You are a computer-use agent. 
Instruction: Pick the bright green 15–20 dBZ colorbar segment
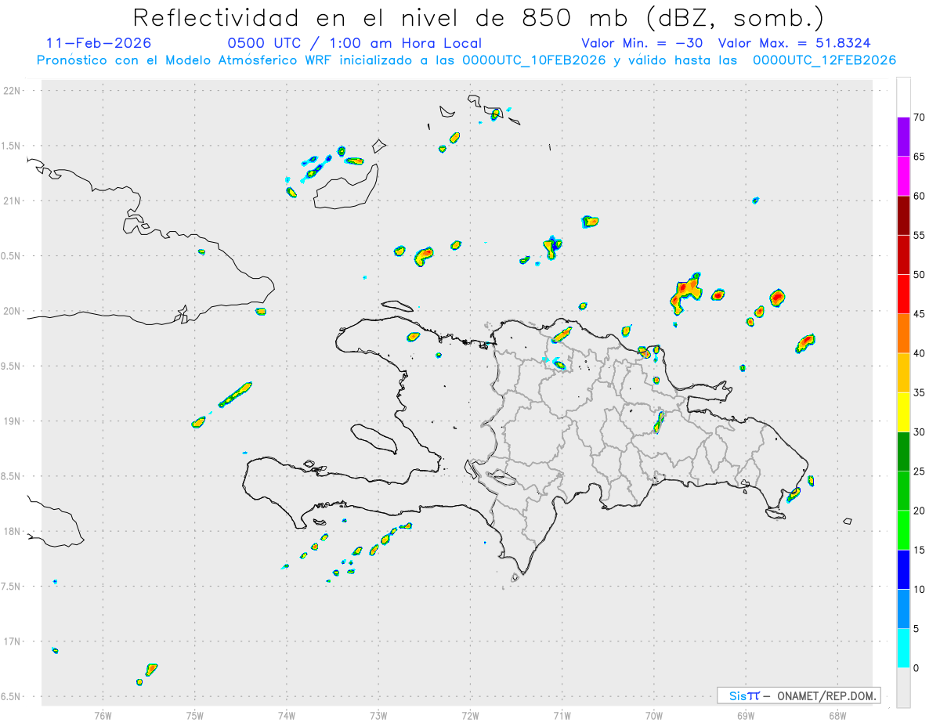tap(903, 530)
